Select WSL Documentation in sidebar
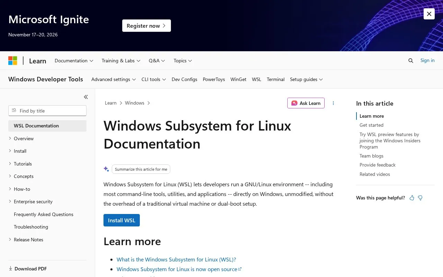This screenshot has width=443, height=277. (47, 126)
